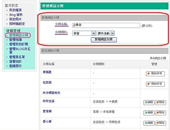The image size is (170, 130).
Task: Open the 課外活動 subcategory dropdown
Action: pyautogui.click(x=105, y=33)
